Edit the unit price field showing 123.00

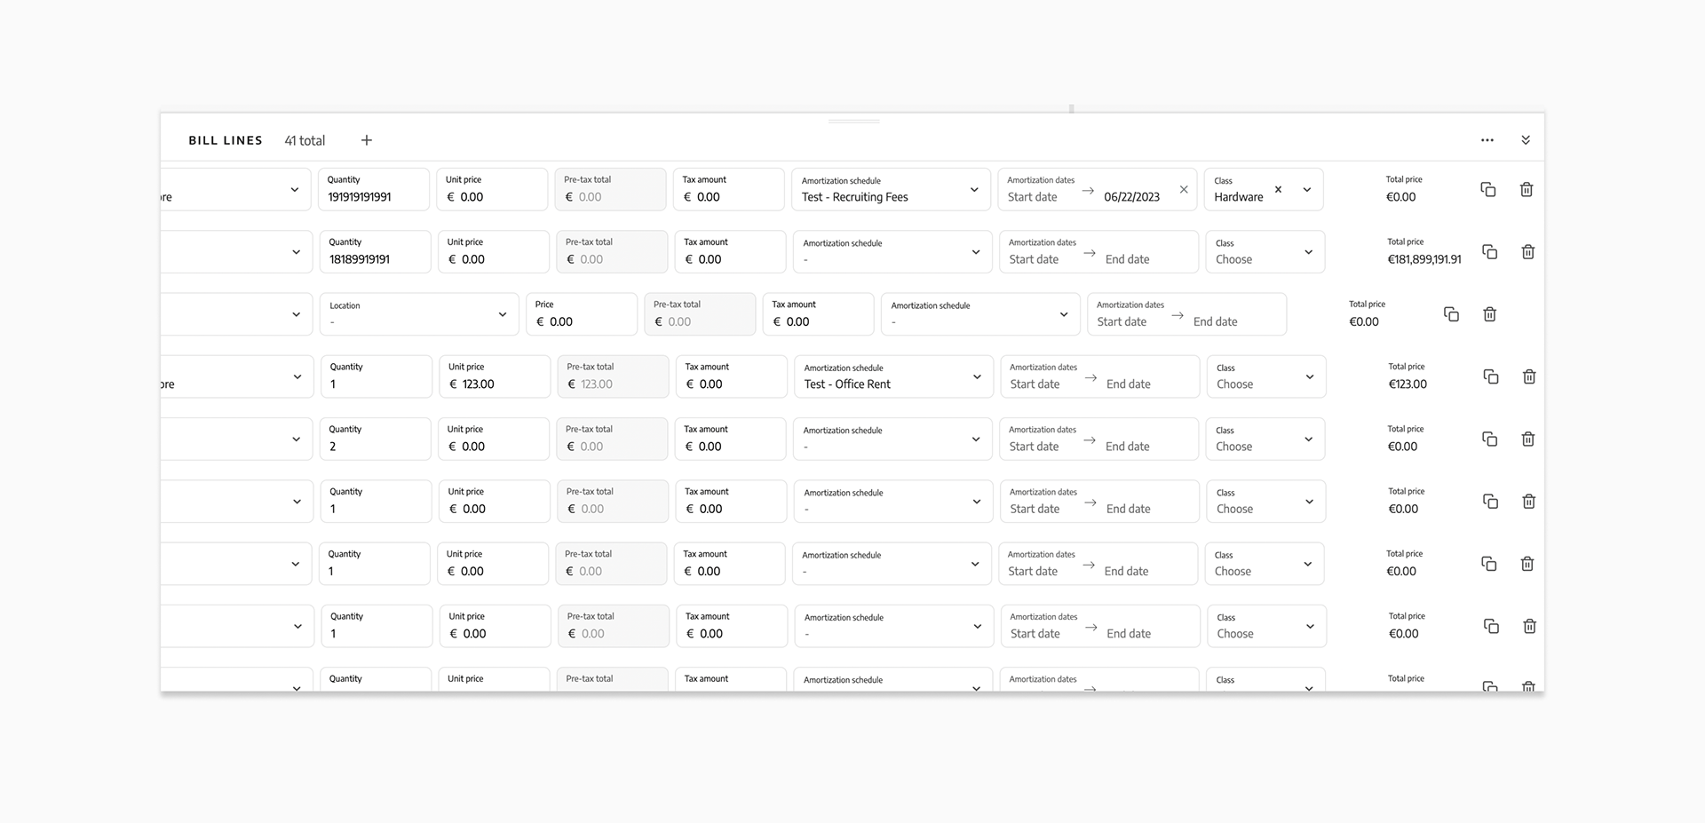495,376
